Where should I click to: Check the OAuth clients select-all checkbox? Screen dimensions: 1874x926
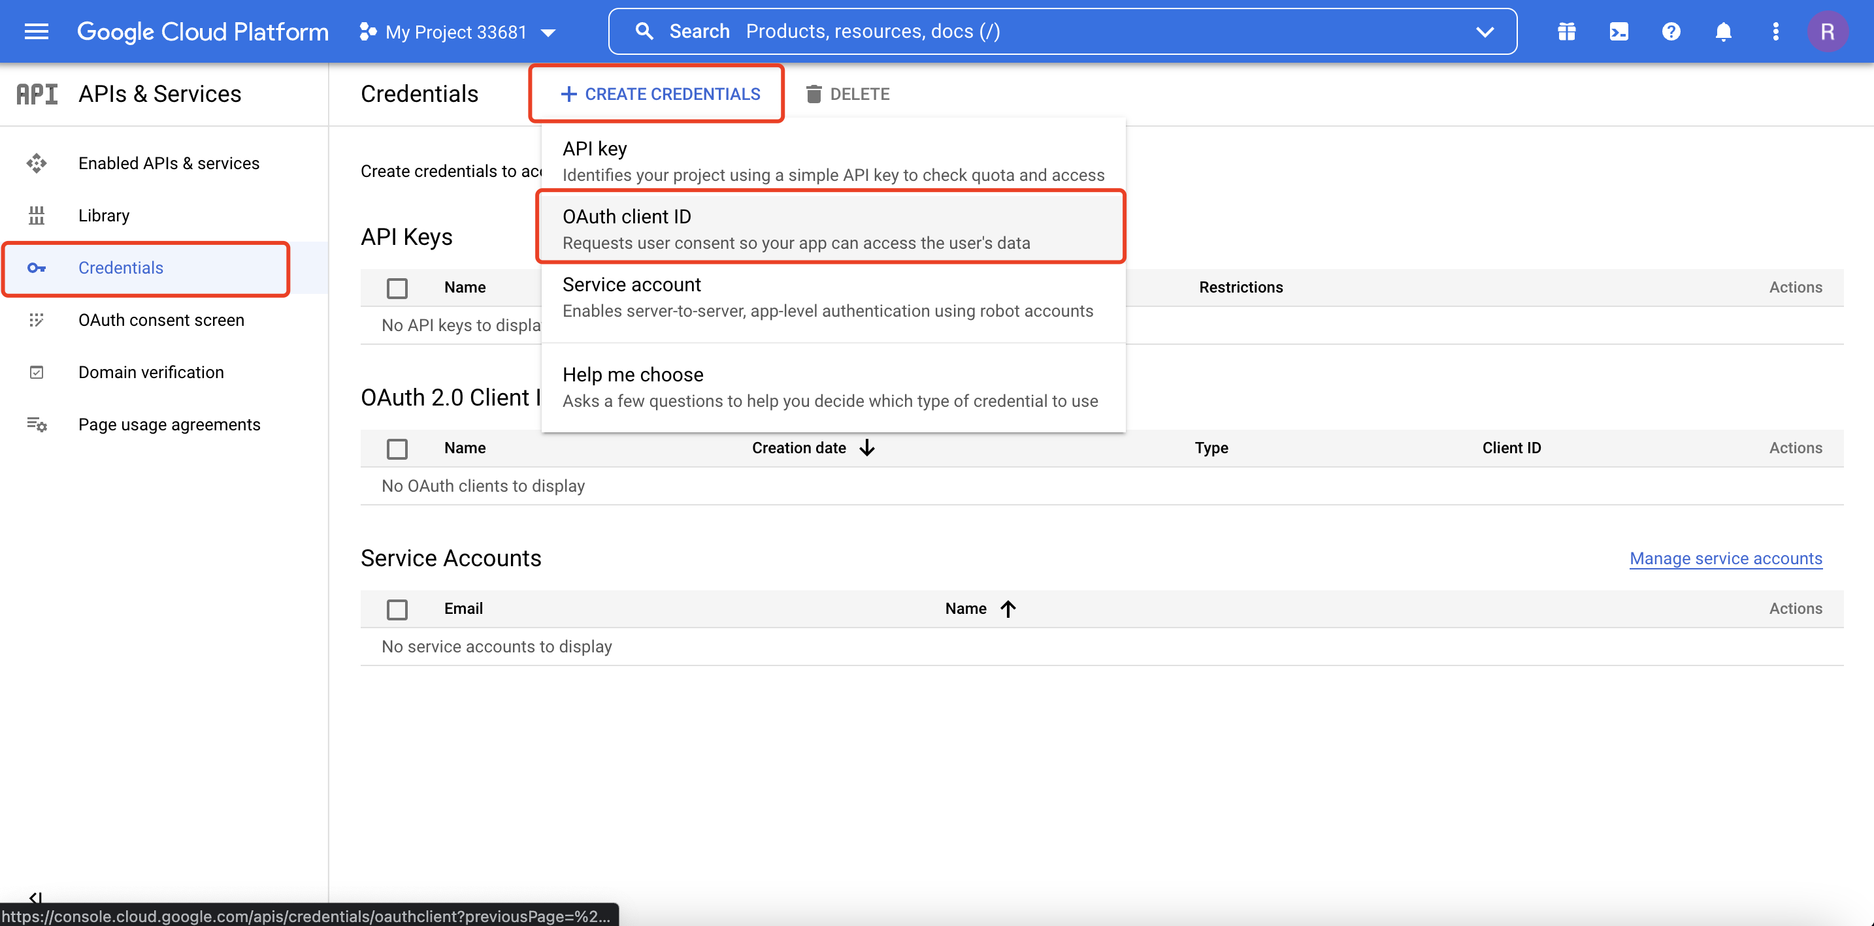tap(397, 449)
